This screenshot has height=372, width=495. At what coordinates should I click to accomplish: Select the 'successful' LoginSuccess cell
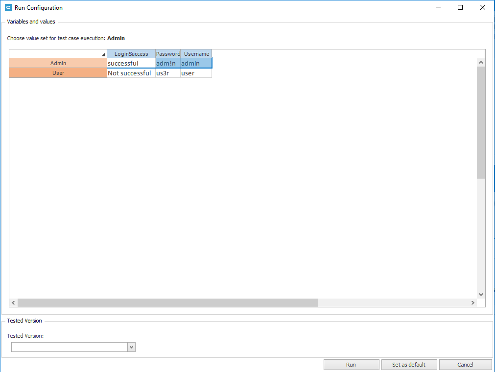131,63
